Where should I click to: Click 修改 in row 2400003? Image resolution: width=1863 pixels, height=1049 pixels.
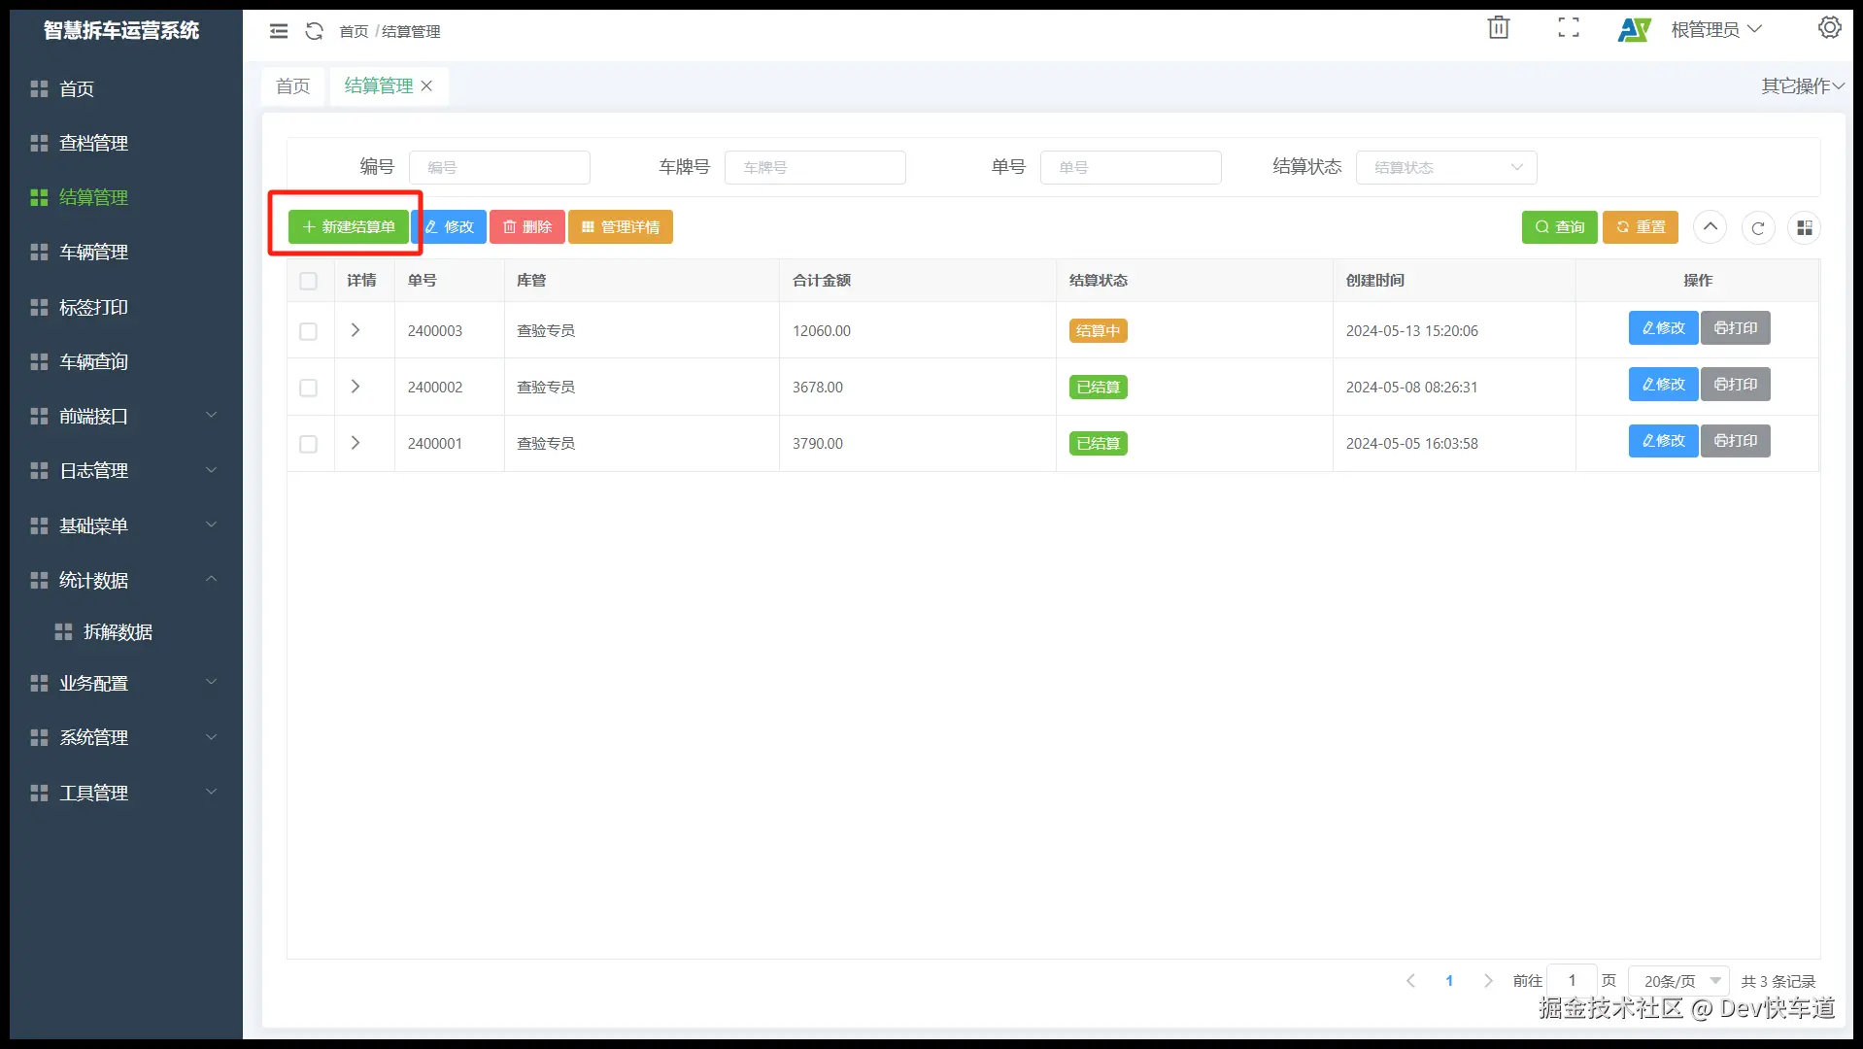pos(1664,328)
